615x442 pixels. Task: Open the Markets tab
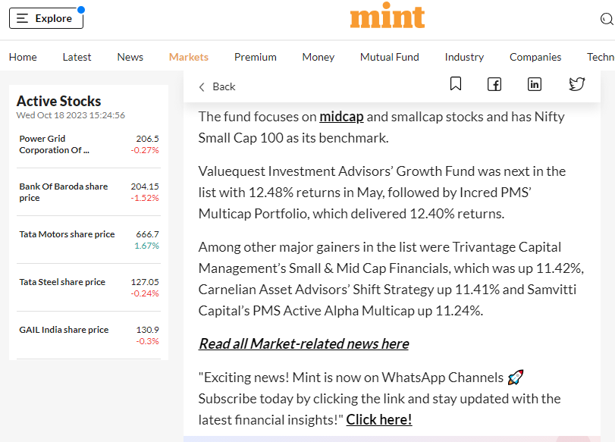pos(189,57)
